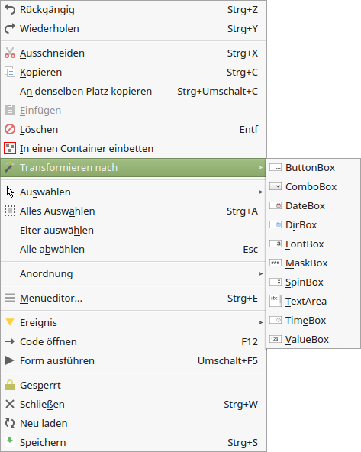This screenshot has width=361, height=452.
Task: Click the ComboBox icon in submenu
Action: [276, 187]
